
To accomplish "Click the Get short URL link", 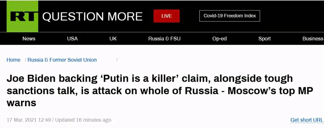I will pyautogui.click(x=307, y=120).
